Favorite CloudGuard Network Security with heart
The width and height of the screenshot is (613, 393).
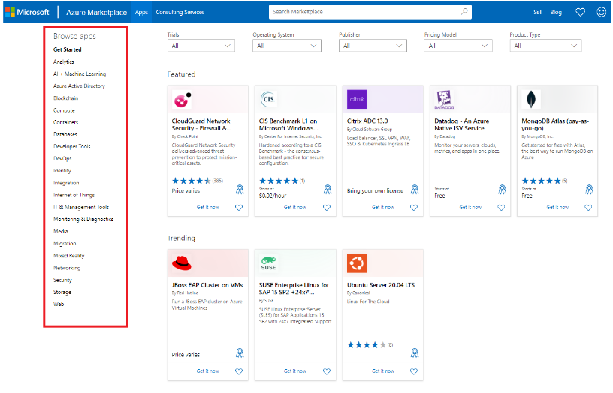click(x=239, y=208)
